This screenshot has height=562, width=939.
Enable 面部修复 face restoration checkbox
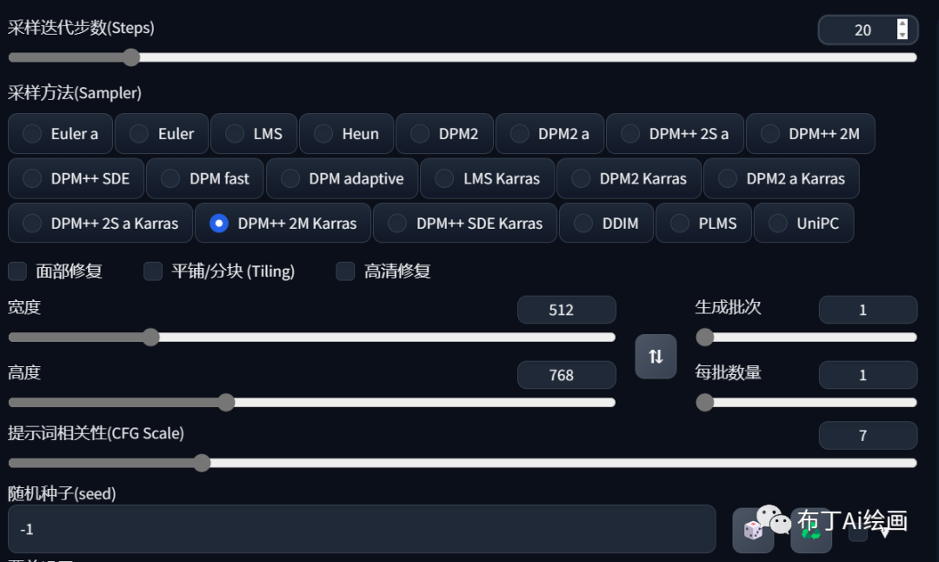pyautogui.click(x=17, y=271)
